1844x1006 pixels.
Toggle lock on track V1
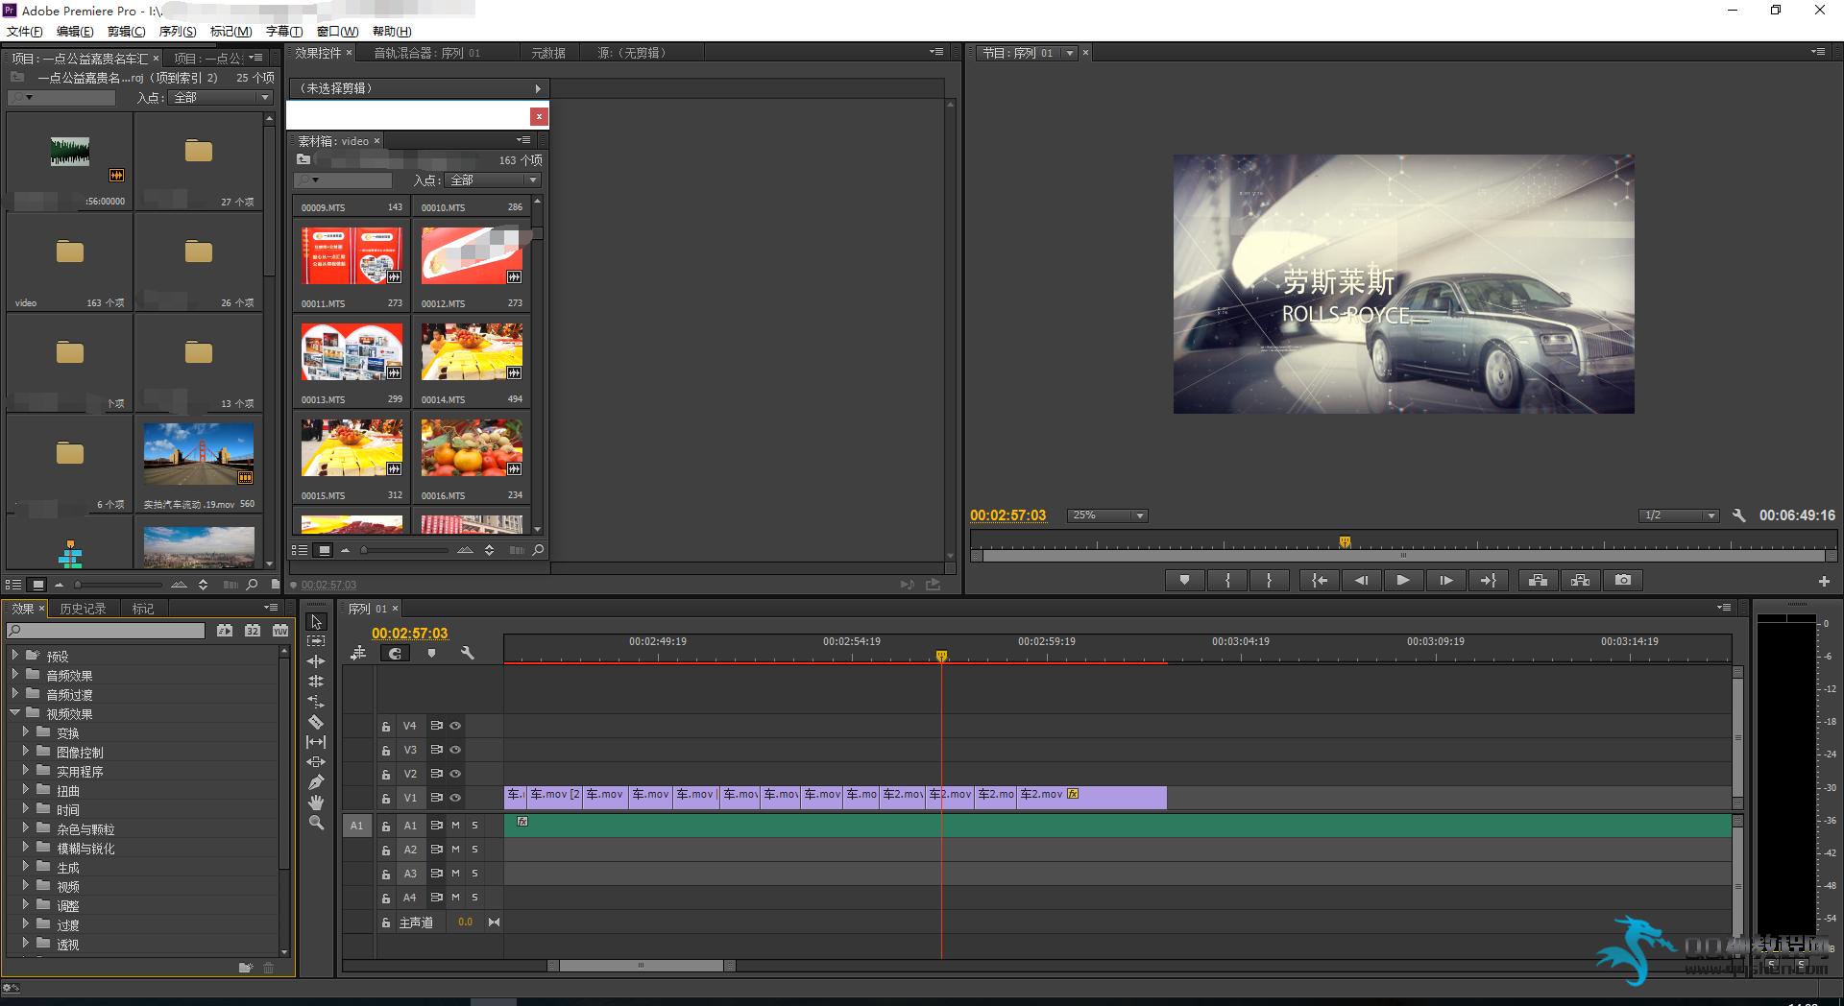[385, 799]
